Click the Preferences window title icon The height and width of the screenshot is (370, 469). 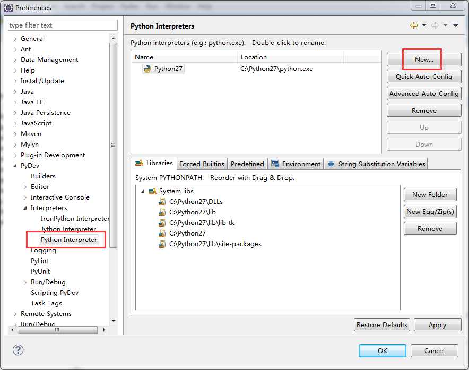point(8,7)
